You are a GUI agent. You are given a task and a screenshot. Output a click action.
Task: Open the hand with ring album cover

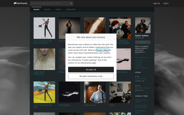[95, 25]
